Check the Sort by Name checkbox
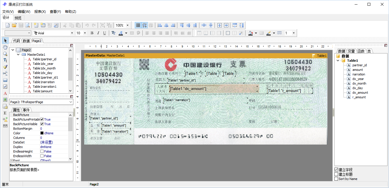Viewport: 389px width, 188px height. pos(336,179)
